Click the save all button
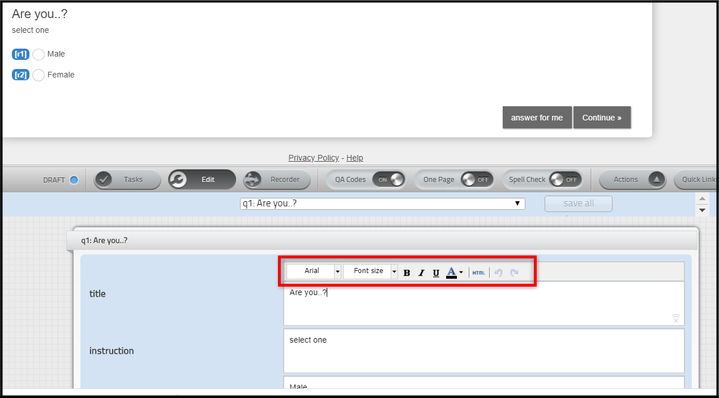Viewport: 719px width, 398px height. (x=578, y=204)
